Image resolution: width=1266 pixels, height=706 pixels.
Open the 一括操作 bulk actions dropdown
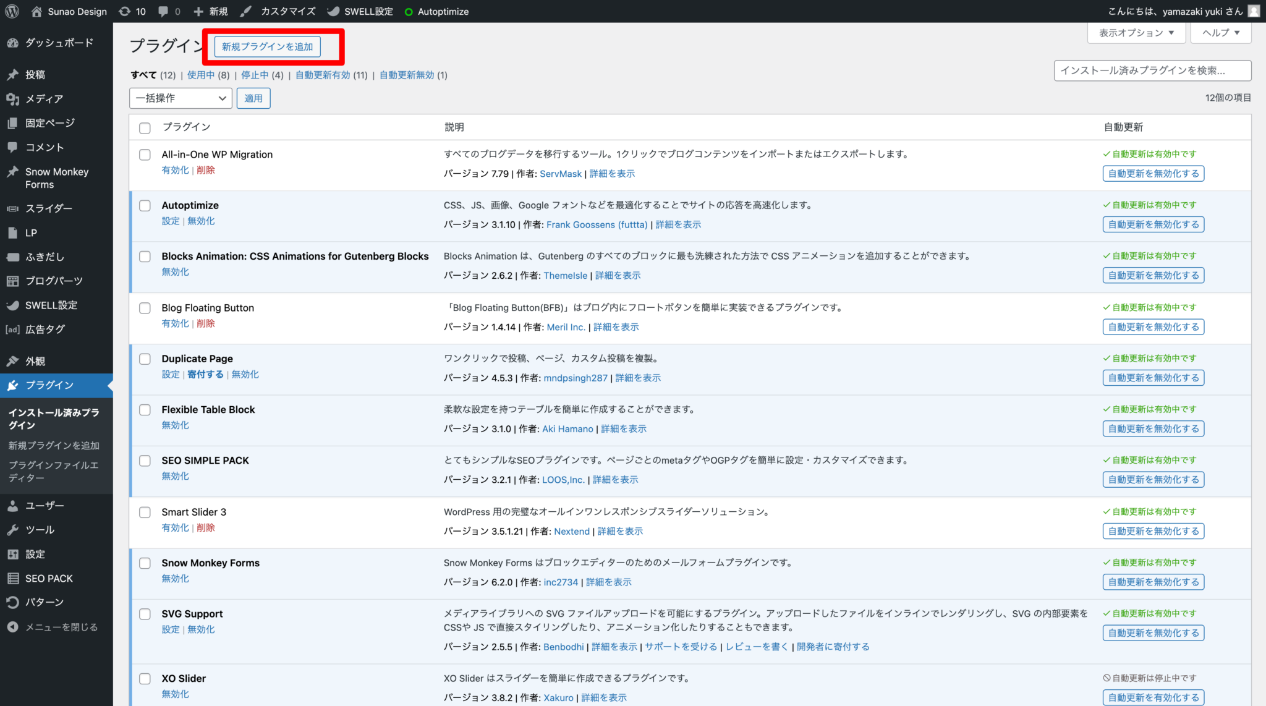(180, 98)
